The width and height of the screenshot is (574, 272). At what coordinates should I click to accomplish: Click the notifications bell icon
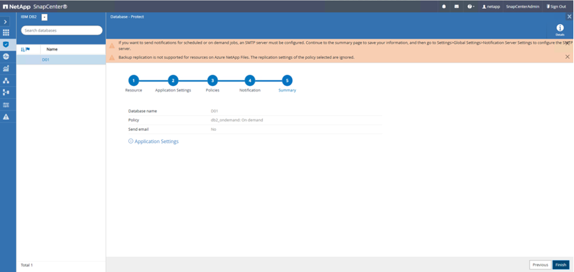[444, 6]
